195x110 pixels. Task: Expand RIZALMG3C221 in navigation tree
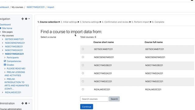pos(3,92)
